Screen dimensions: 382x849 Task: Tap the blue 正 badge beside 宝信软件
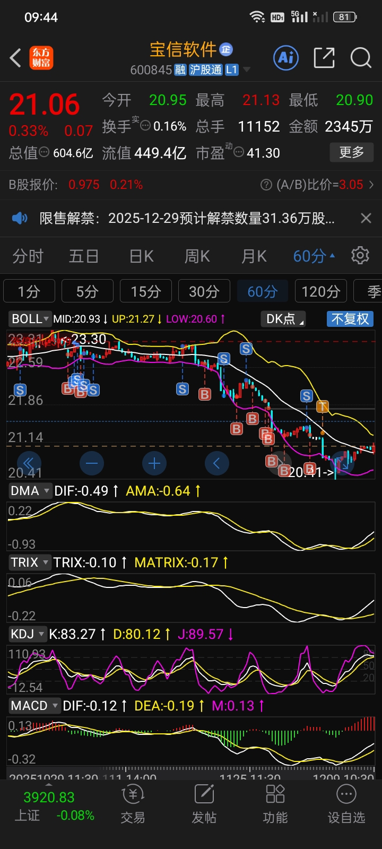point(226,49)
